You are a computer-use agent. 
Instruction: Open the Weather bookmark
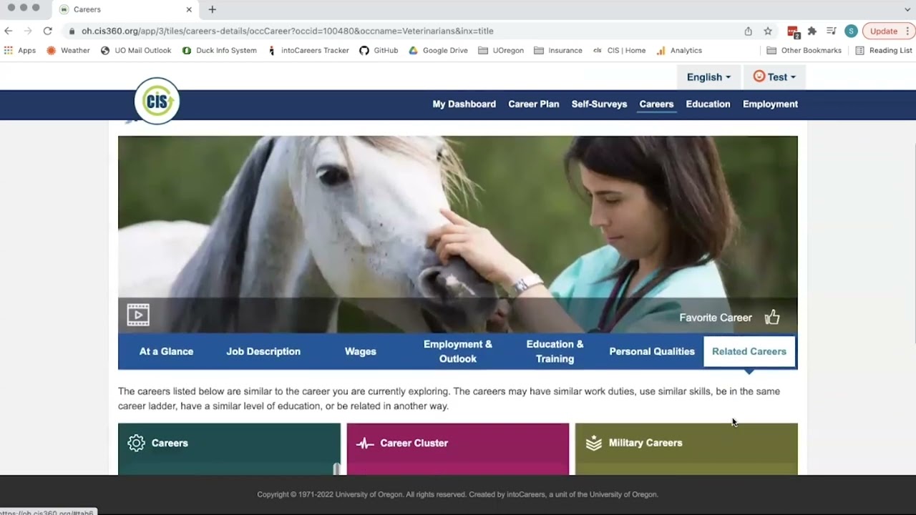pyautogui.click(x=68, y=50)
